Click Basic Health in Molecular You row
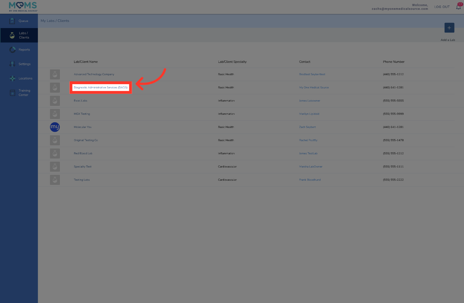 pos(226,127)
